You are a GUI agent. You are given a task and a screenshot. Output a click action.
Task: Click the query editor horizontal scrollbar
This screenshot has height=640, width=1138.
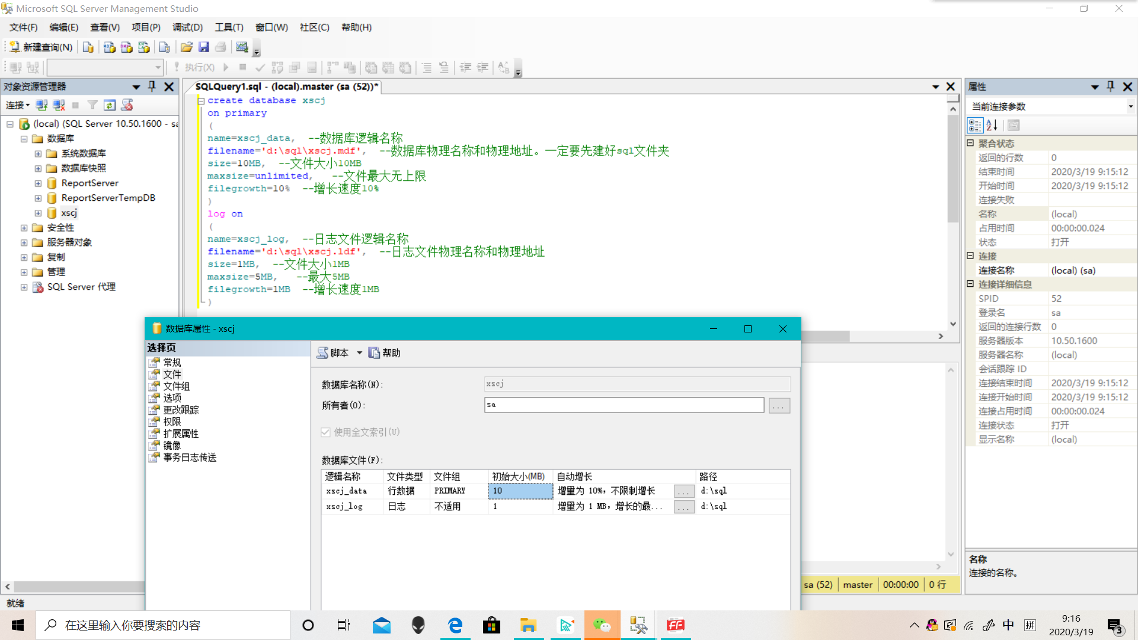coord(824,336)
